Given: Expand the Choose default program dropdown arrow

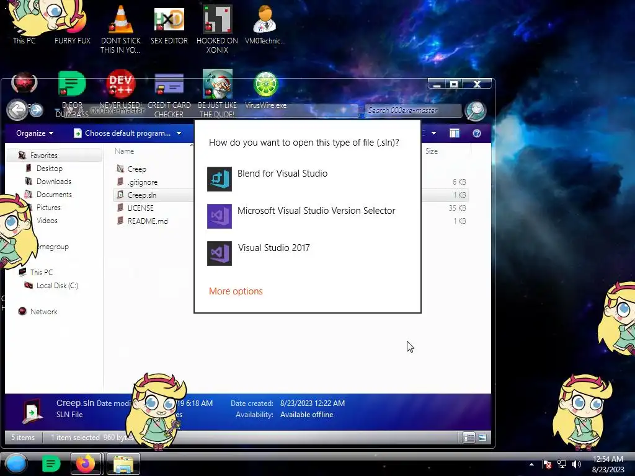Looking at the screenshot, I should (179, 133).
